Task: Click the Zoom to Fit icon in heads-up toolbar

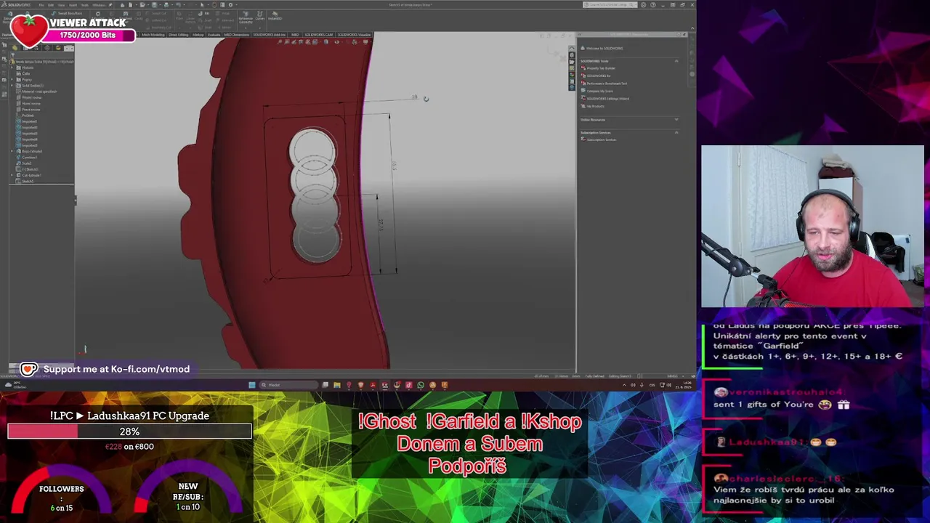Action: click(x=280, y=42)
